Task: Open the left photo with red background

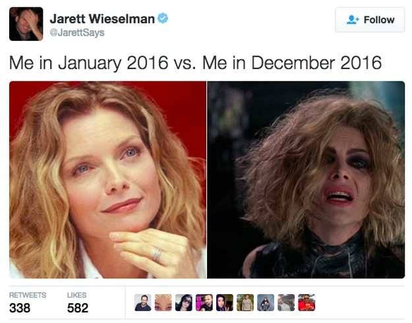Action: point(107,180)
